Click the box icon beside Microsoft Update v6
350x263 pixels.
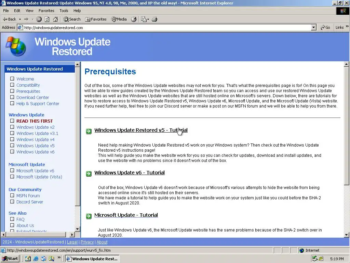(12, 171)
